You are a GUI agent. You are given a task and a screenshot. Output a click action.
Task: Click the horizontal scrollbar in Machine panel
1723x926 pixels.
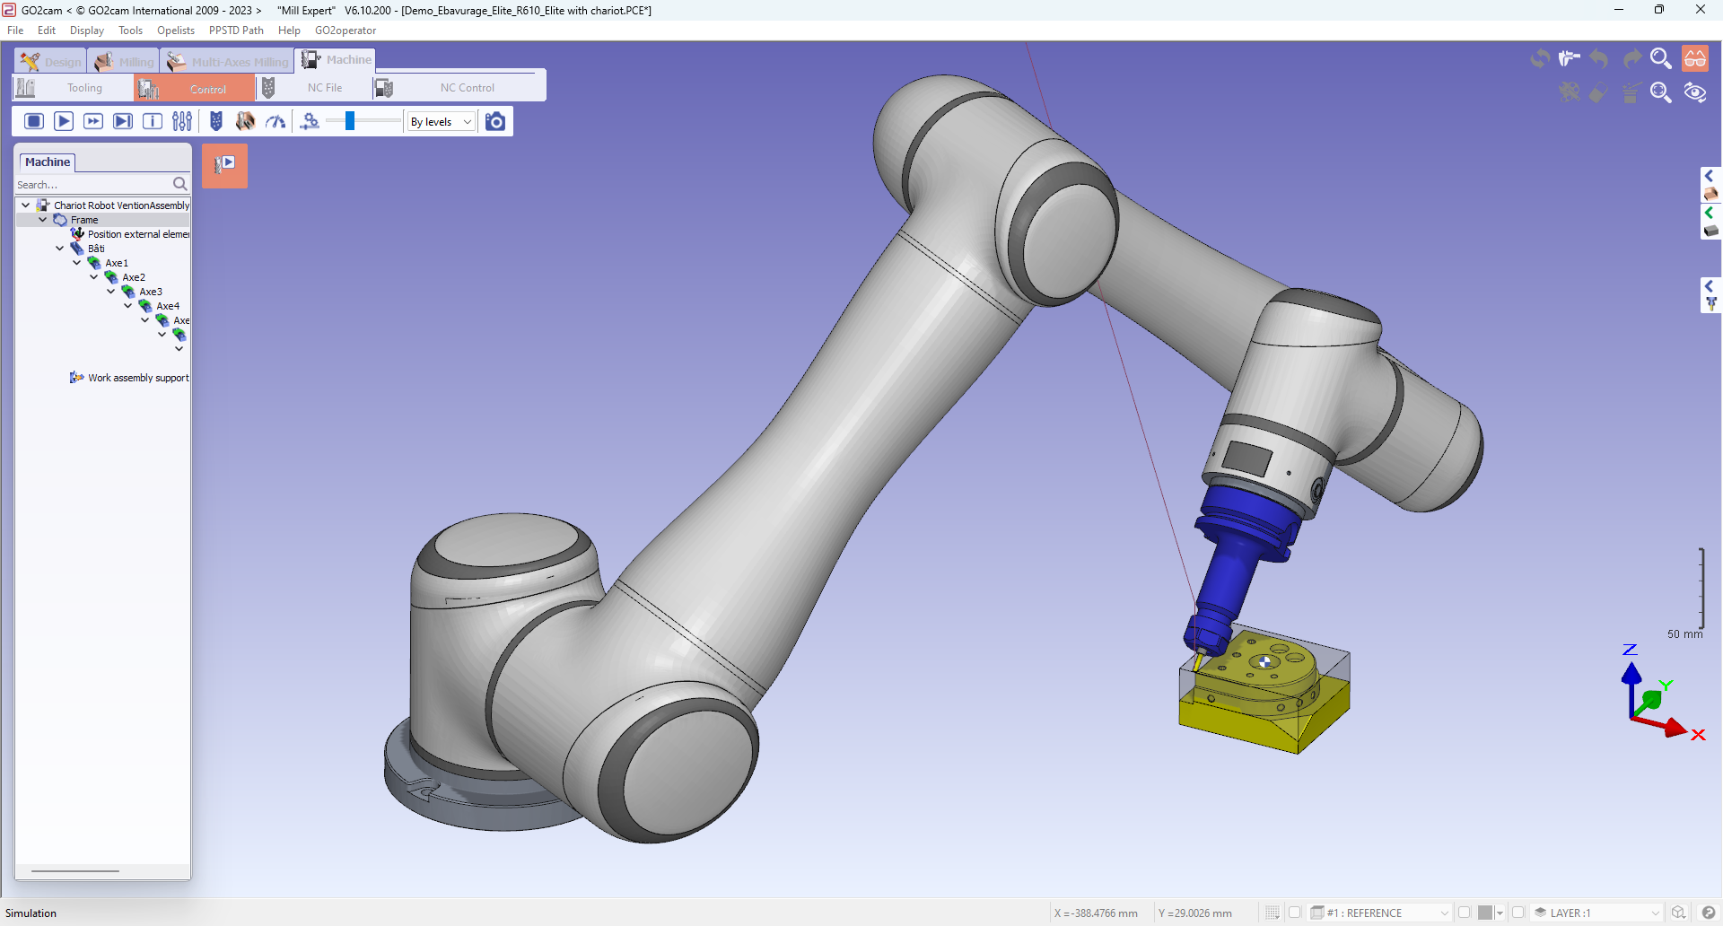75,870
